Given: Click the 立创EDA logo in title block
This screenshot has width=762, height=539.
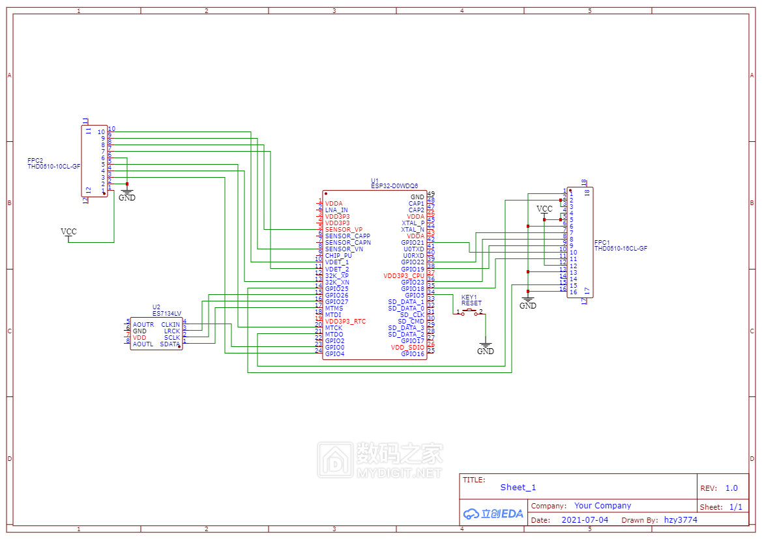Looking at the screenshot, I should click(x=493, y=514).
